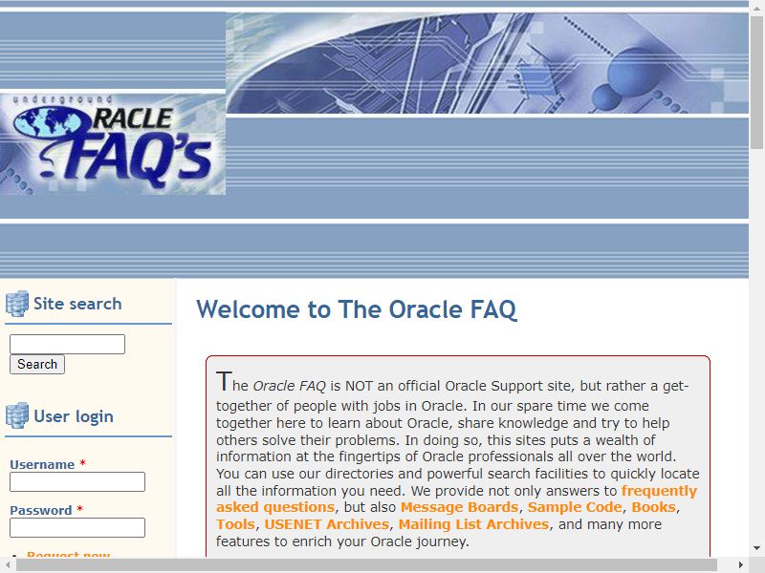Open the Mailing List Archives link
765x573 pixels.
click(473, 524)
